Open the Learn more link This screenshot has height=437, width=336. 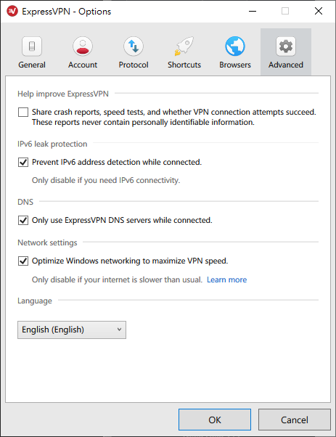pos(227,279)
